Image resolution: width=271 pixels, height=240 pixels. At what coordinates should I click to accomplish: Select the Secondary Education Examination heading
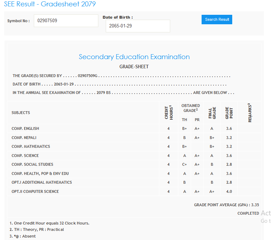click(134, 57)
